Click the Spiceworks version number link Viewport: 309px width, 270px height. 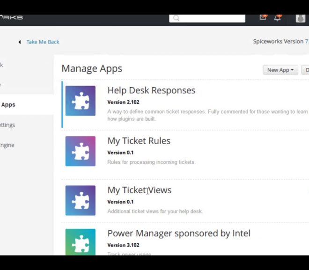click(307, 41)
